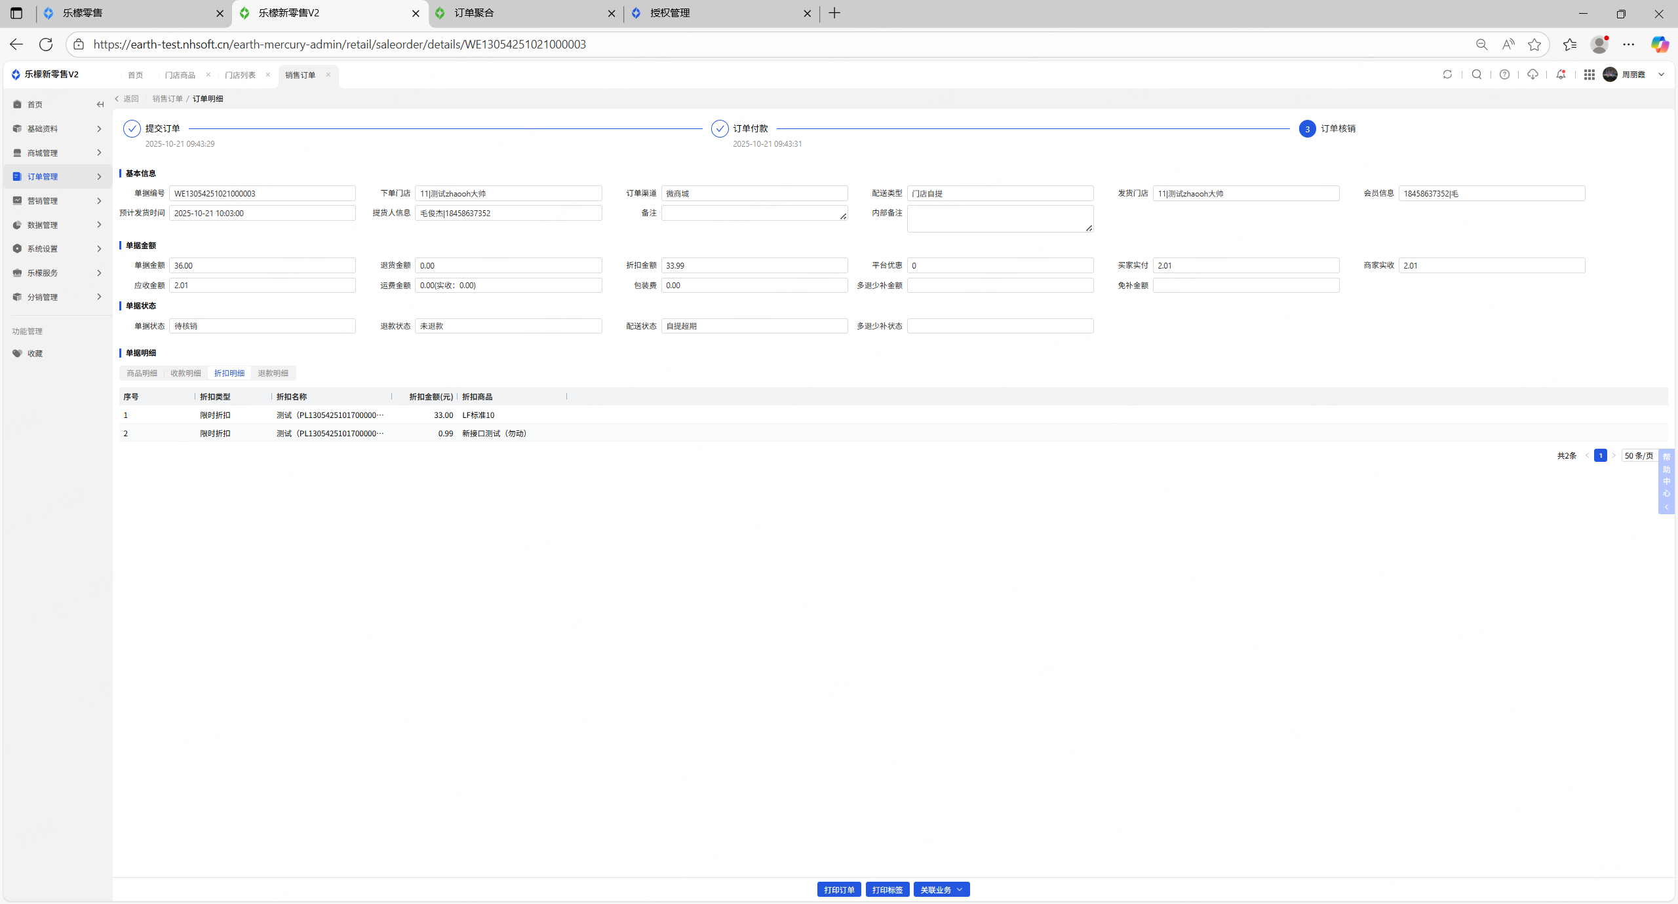This screenshot has height=904, width=1678.
Task: Click the help question mark icon
Action: click(1504, 75)
